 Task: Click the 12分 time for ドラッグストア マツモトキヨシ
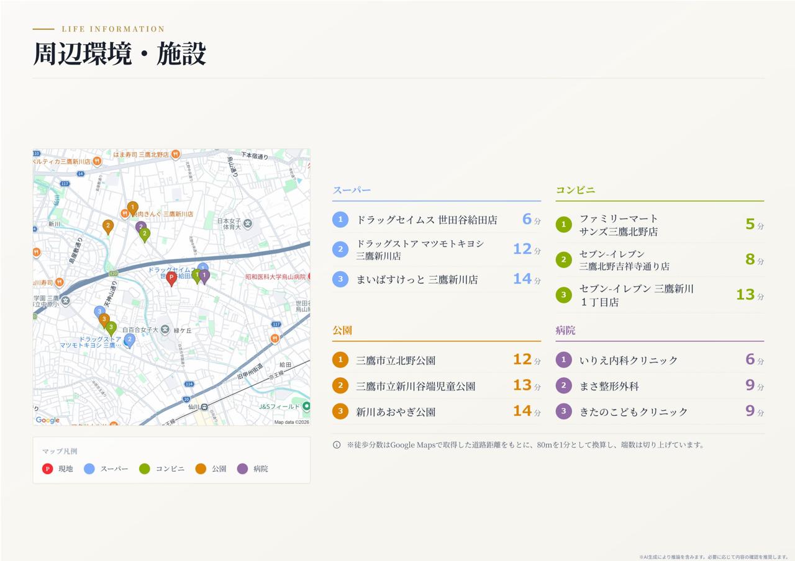527,249
